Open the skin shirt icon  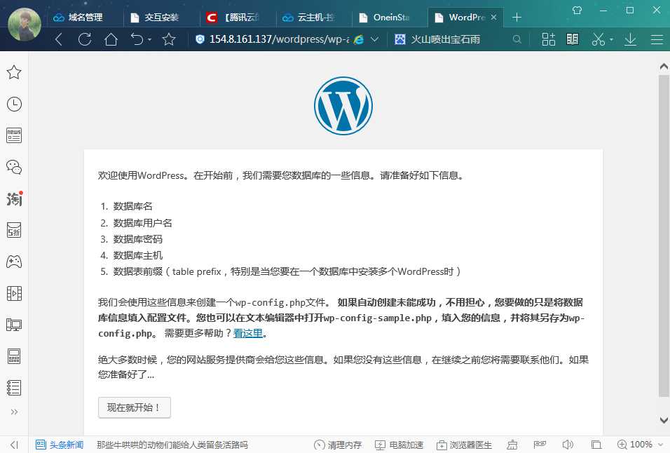577,10
